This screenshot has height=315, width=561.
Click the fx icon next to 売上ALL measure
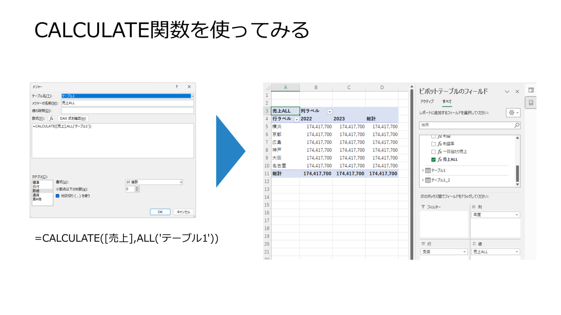pos(439,159)
